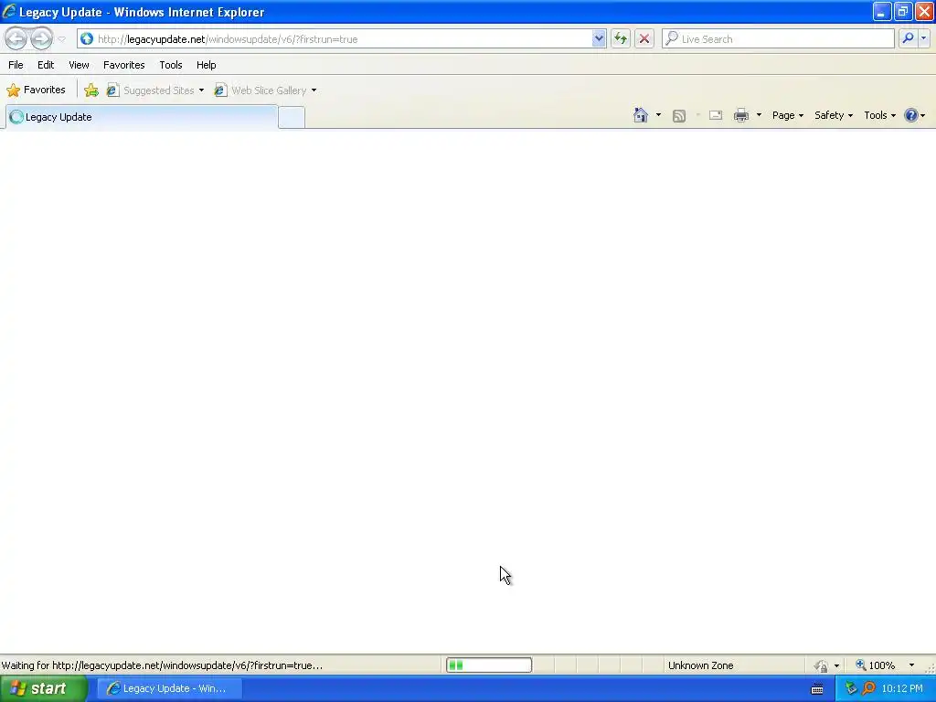
Task: Open the Tools command bar menu
Action: [880, 115]
